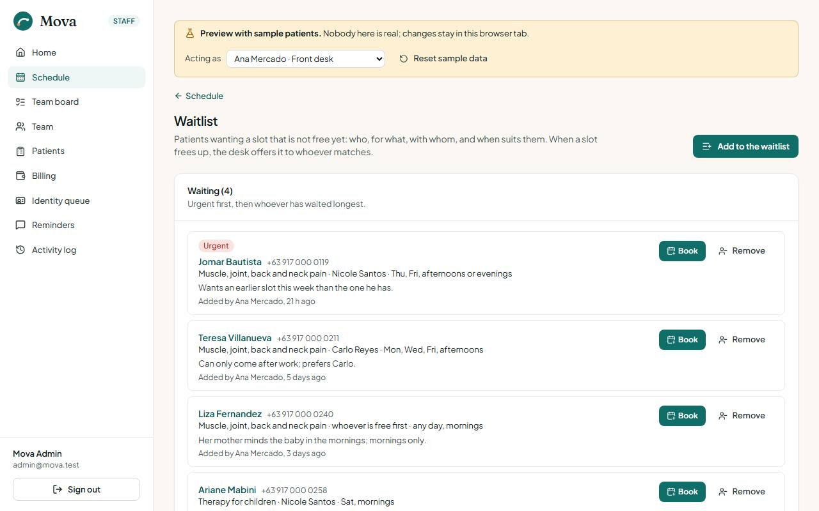The image size is (819, 511).
Task: Click the remove-person icon for Jomar Bautista
Action: point(723,251)
